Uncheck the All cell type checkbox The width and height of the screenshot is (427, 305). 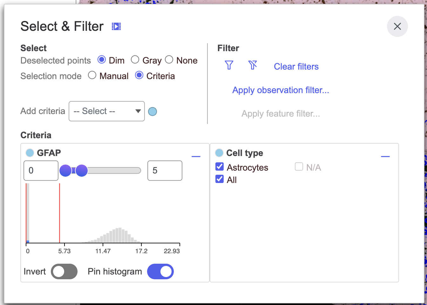(220, 179)
